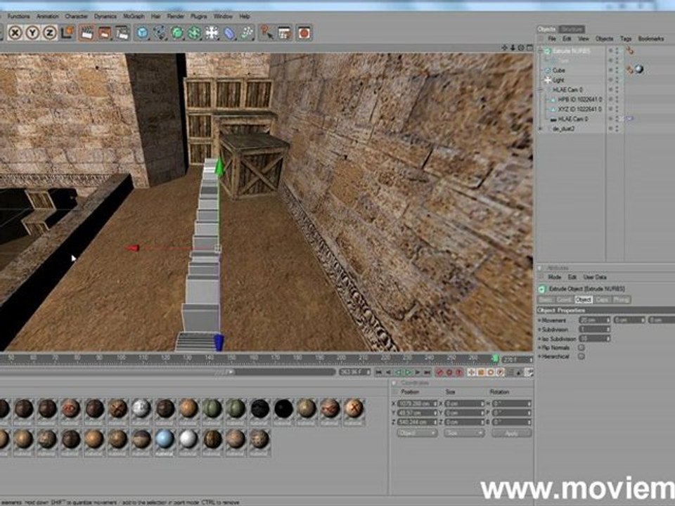Image resolution: width=675 pixels, height=506 pixels.
Task: Switch to the Structure tab
Action: 572,29
